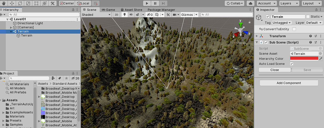Click the Add Component button
The image size is (324, 128).
click(x=289, y=83)
